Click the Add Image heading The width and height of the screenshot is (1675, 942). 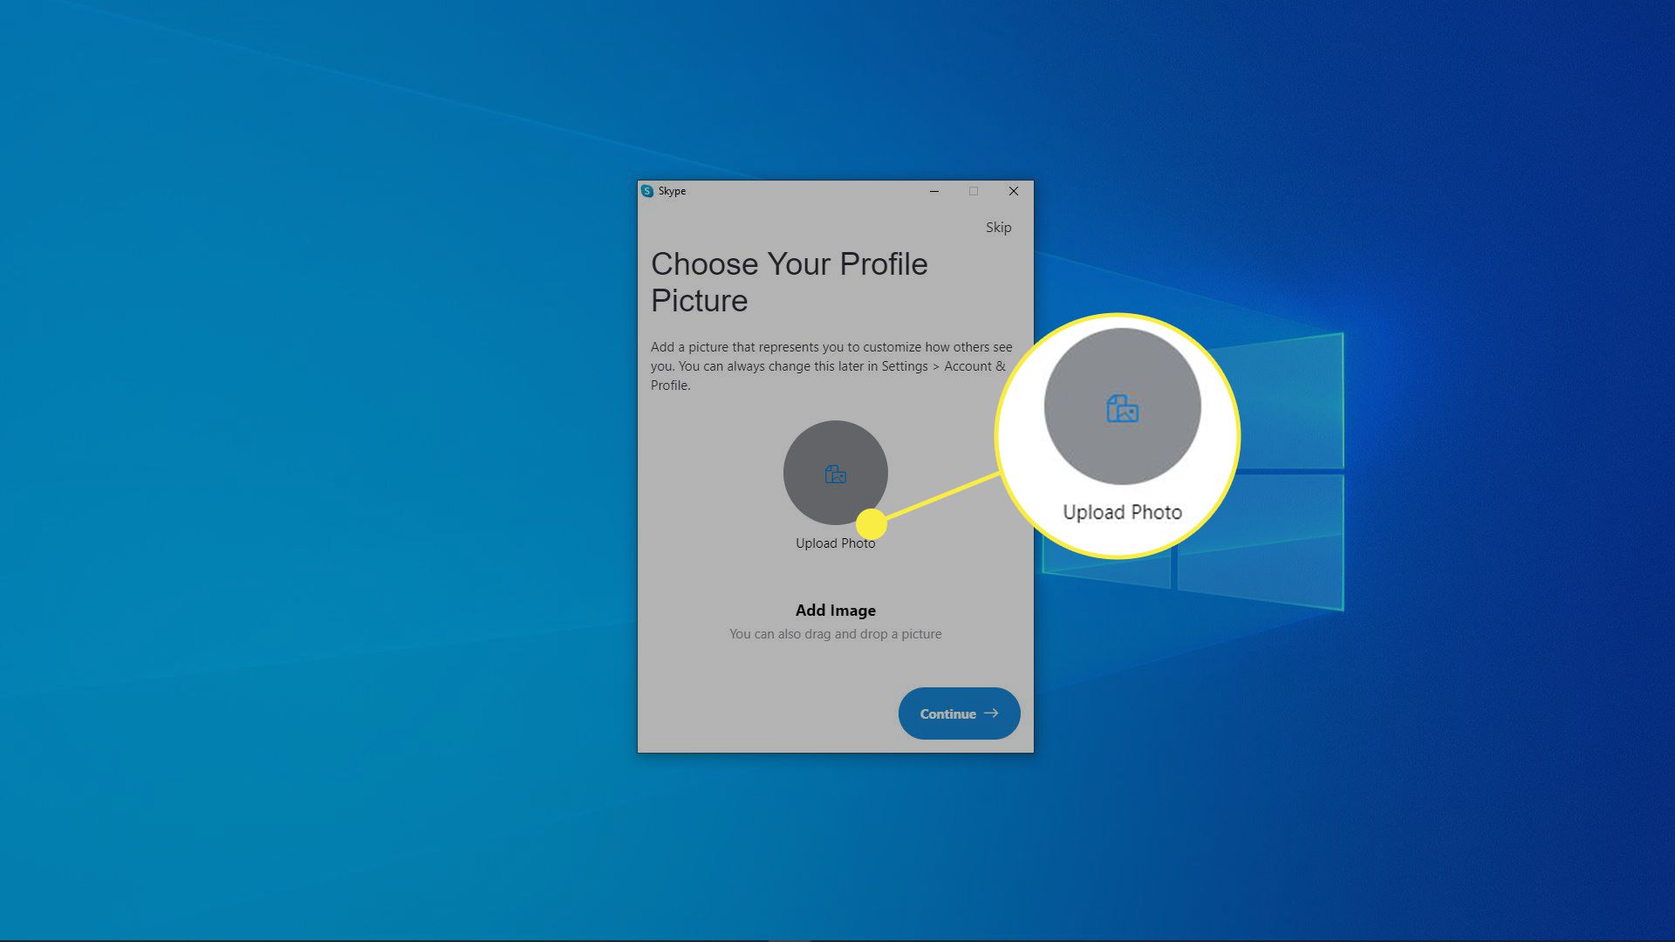(x=835, y=611)
